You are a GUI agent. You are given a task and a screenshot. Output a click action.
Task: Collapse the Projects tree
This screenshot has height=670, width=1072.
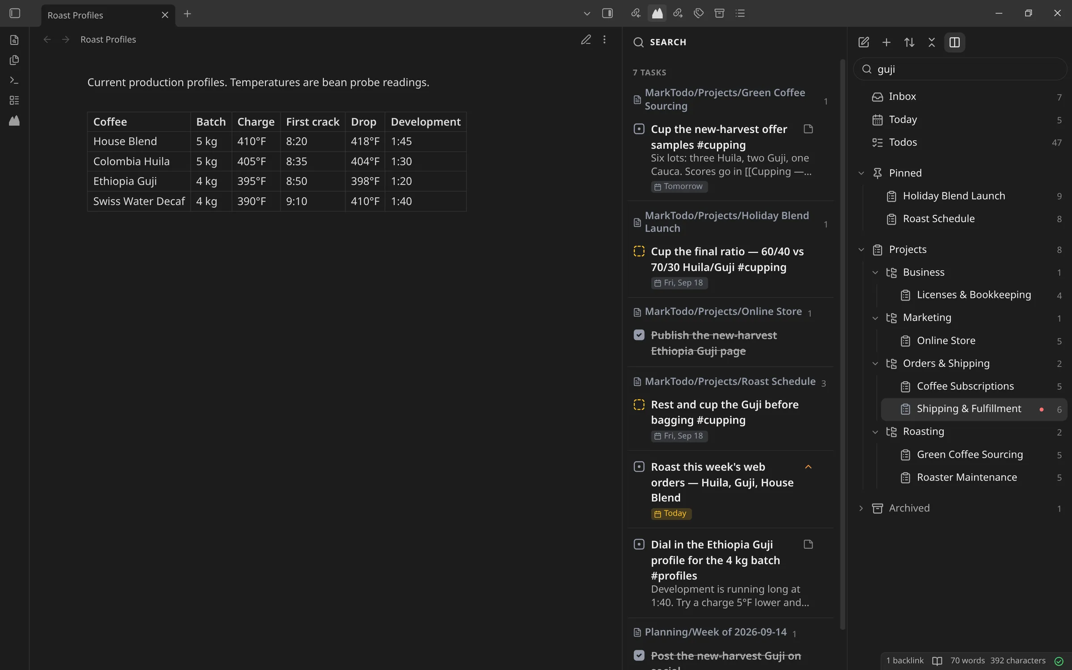(861, 250)
